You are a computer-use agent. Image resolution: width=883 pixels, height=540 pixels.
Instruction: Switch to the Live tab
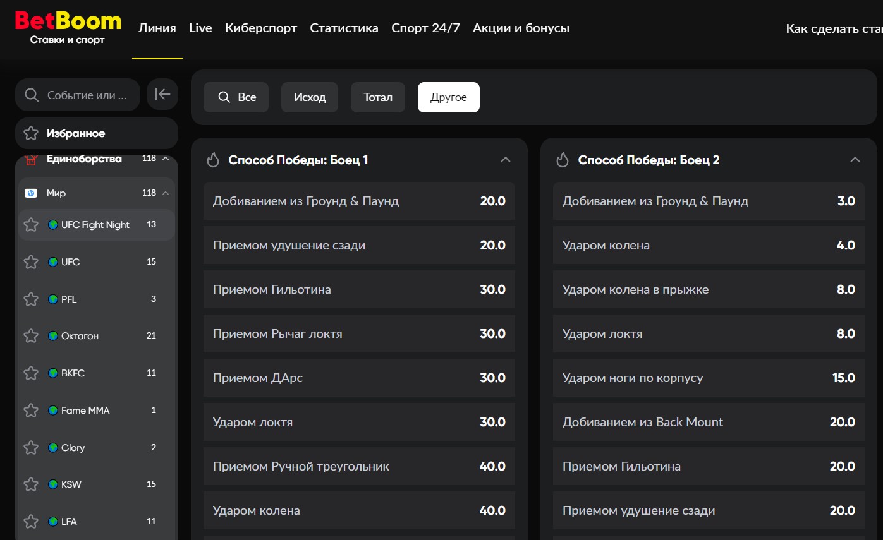click(x=200, y=28)
